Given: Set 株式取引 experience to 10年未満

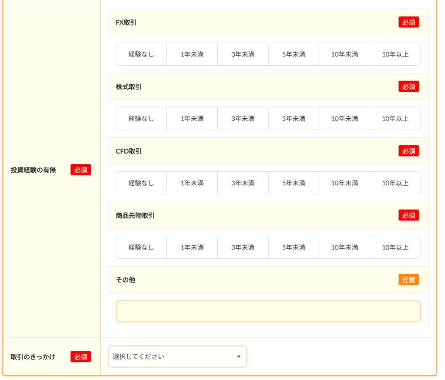Looking at the screenshot, I should 345,119.
